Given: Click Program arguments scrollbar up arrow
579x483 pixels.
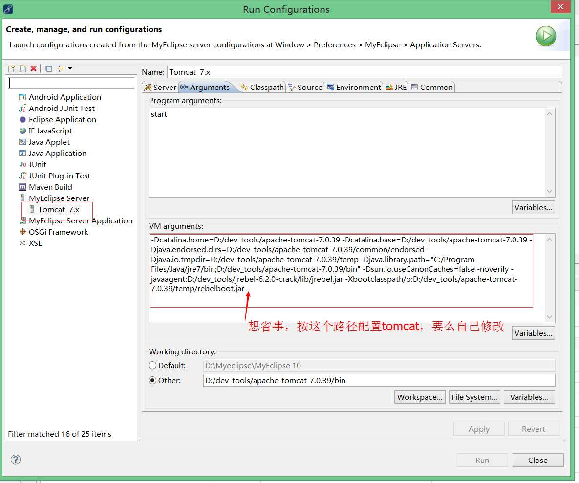Looking at the screenshot, I should [x=550, y=114].
